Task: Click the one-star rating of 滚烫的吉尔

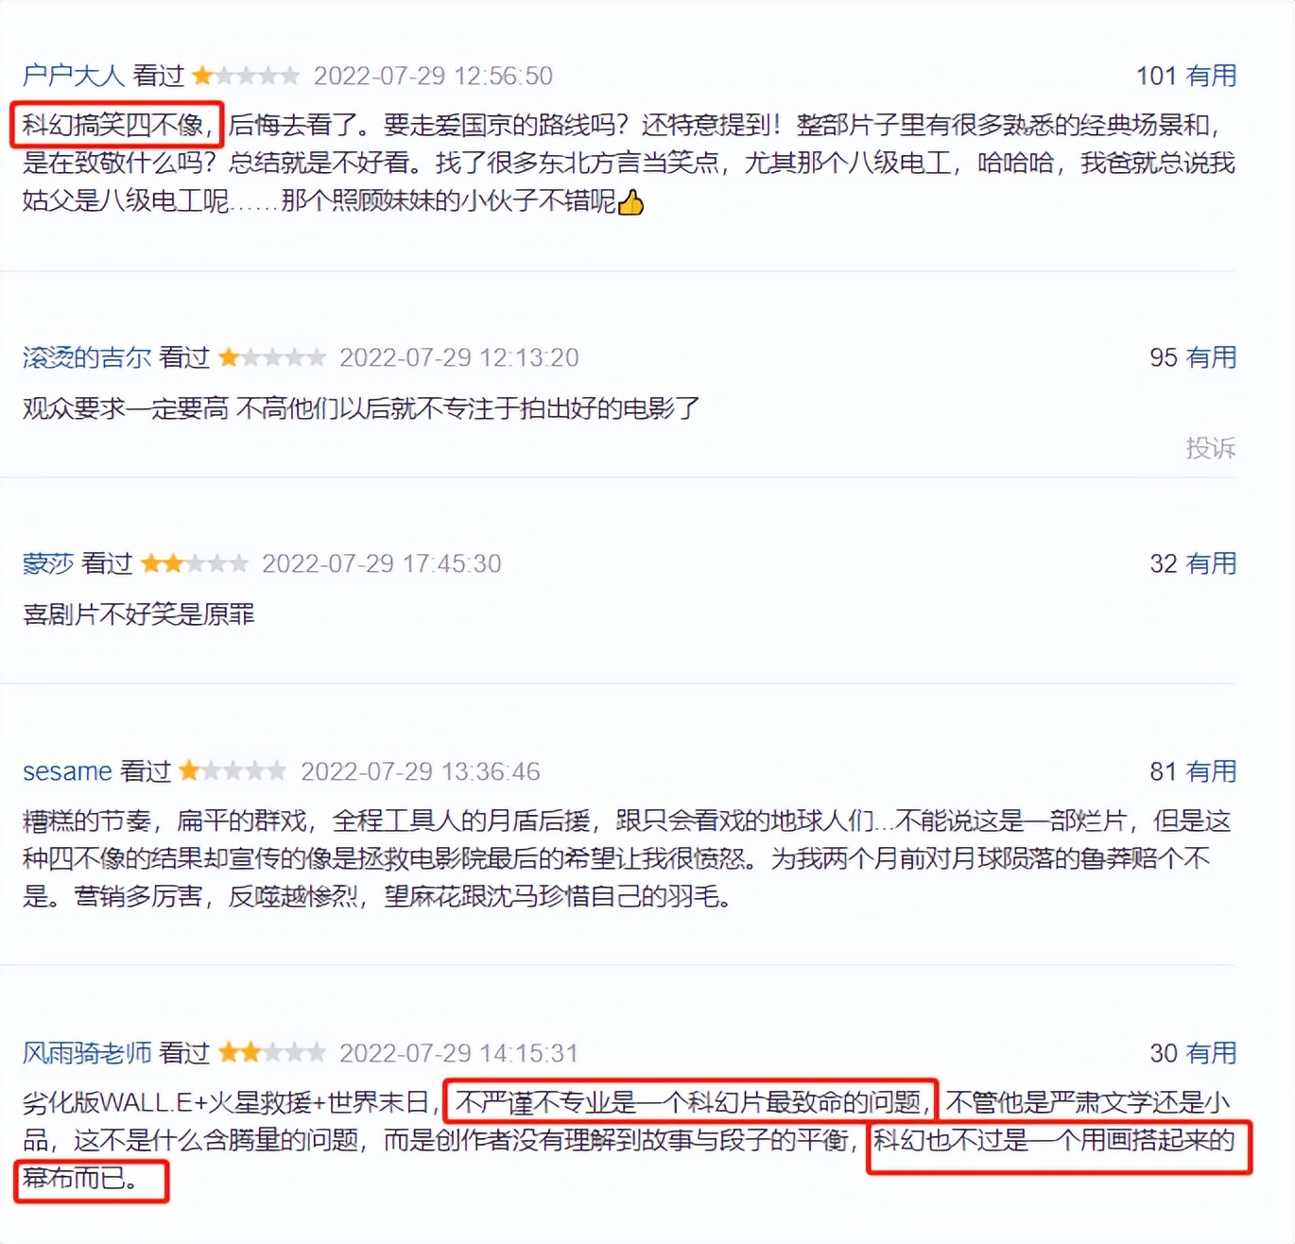Action: coord(272,356)
